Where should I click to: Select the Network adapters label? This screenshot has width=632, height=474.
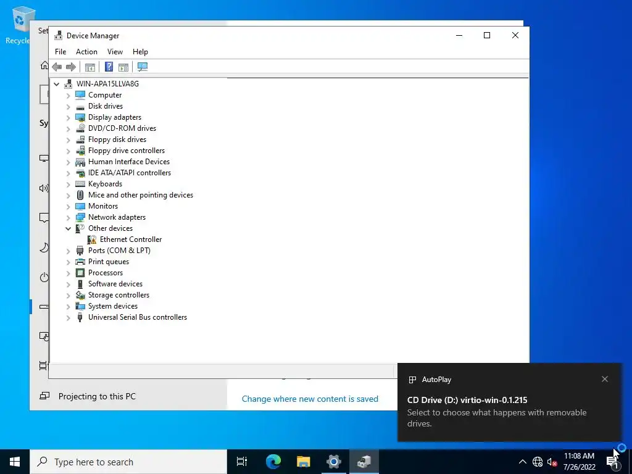pos(117,217)
